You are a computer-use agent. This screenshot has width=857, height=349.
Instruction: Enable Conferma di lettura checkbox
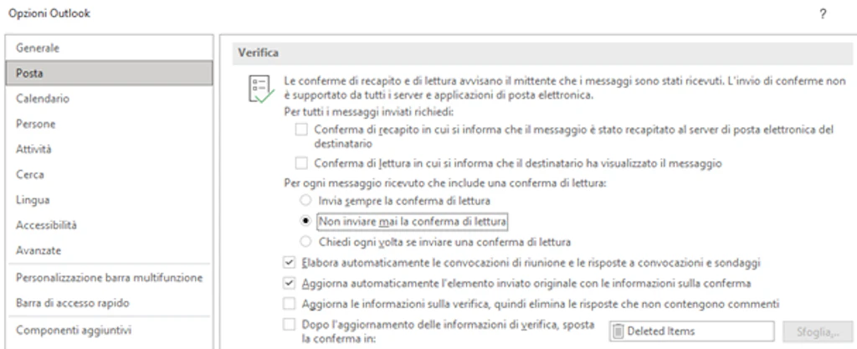(x=301, y=162)
